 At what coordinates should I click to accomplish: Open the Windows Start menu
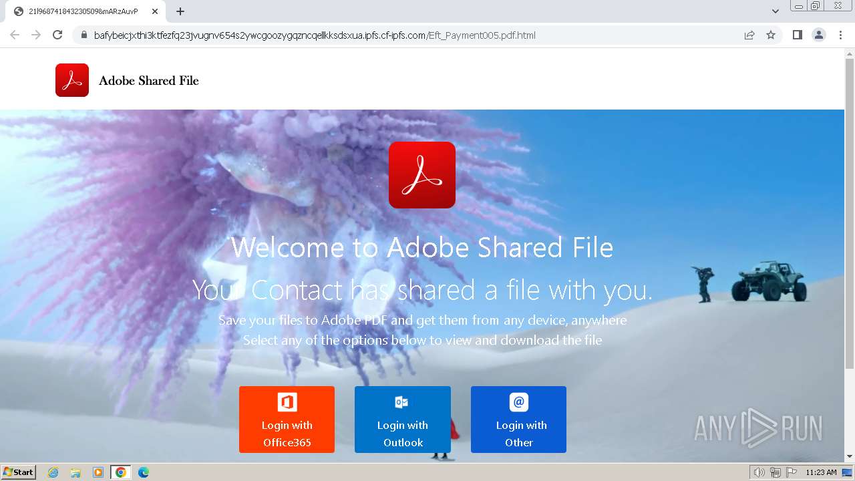pyautogui.click(x=19, y=472)
